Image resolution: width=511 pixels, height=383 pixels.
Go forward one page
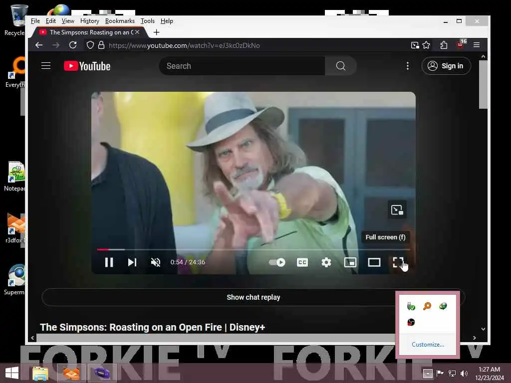point(56,45)
